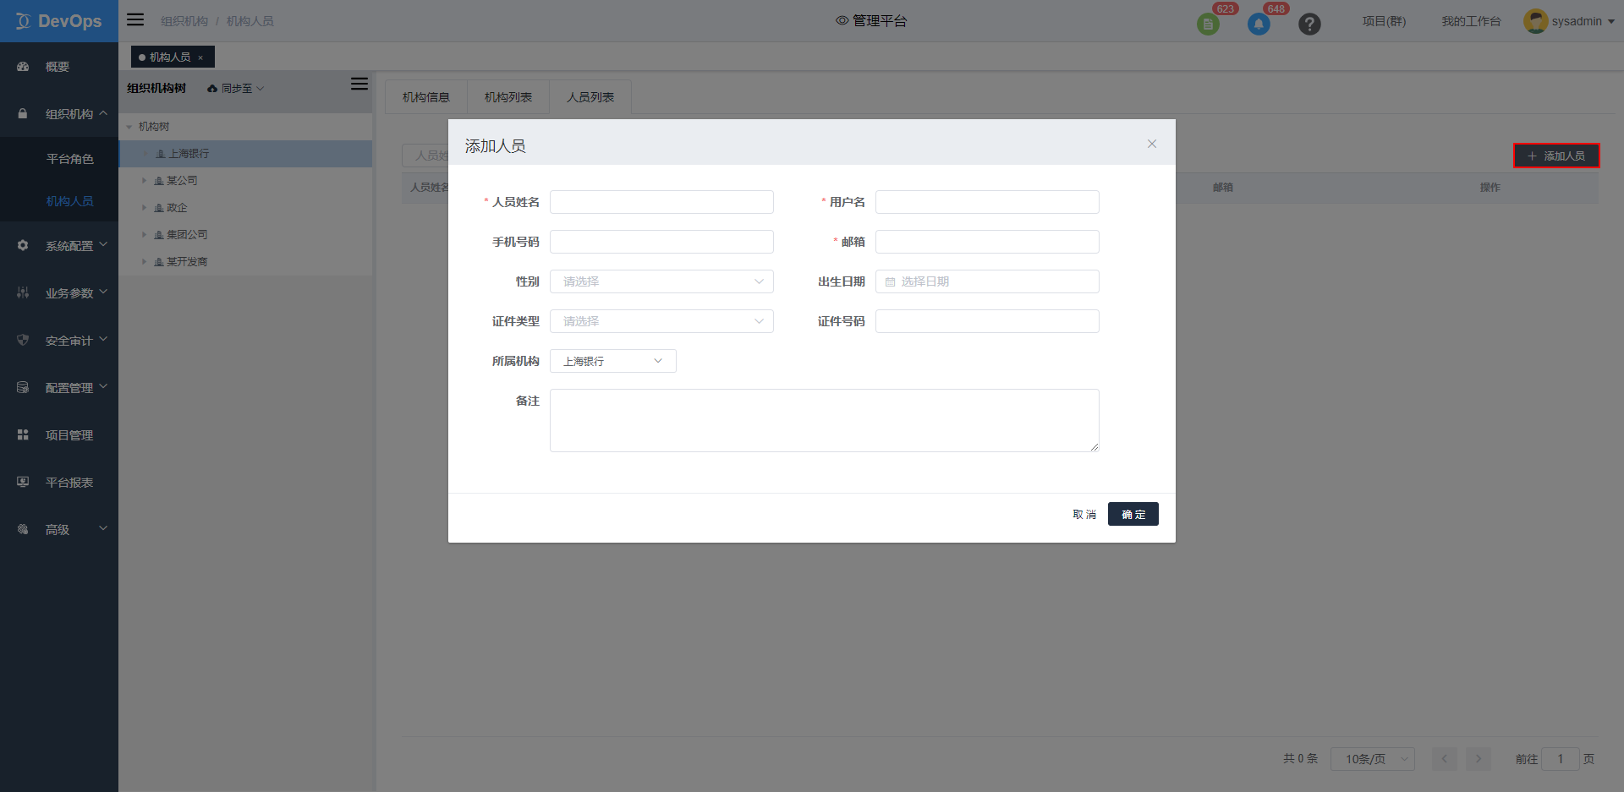The height and width of the screenshot is (792, 1624).
Task: Open the 概要 sidebar item
Action: 59,67
